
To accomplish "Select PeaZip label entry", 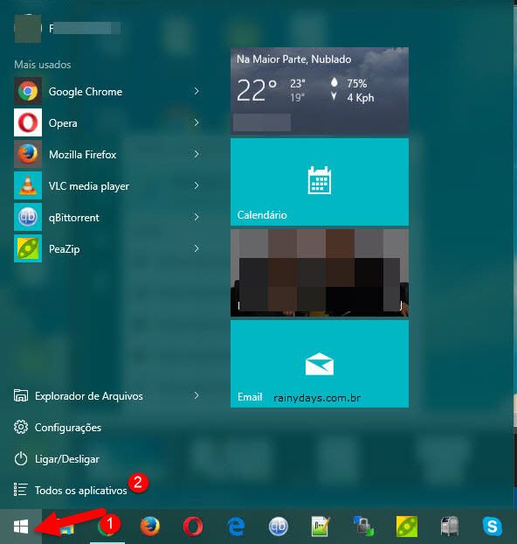I will point(64,249).
